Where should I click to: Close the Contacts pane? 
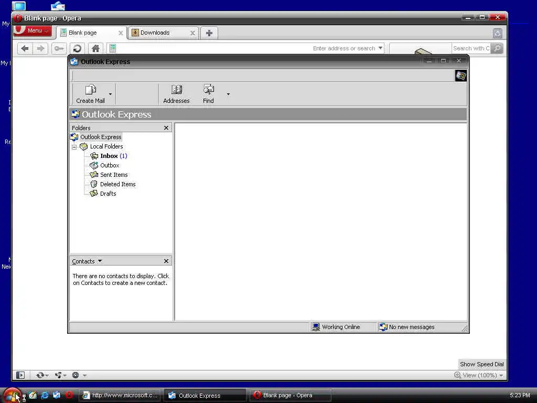[x=166, y=261]
